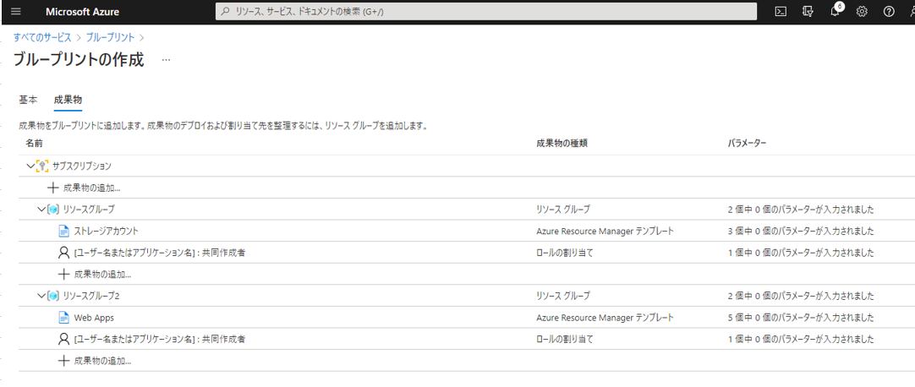Click Azure Resource Manager テンプレート in ストレージアカウント row
The height and width of the screenshot is (387, 915).
point(605,232)
